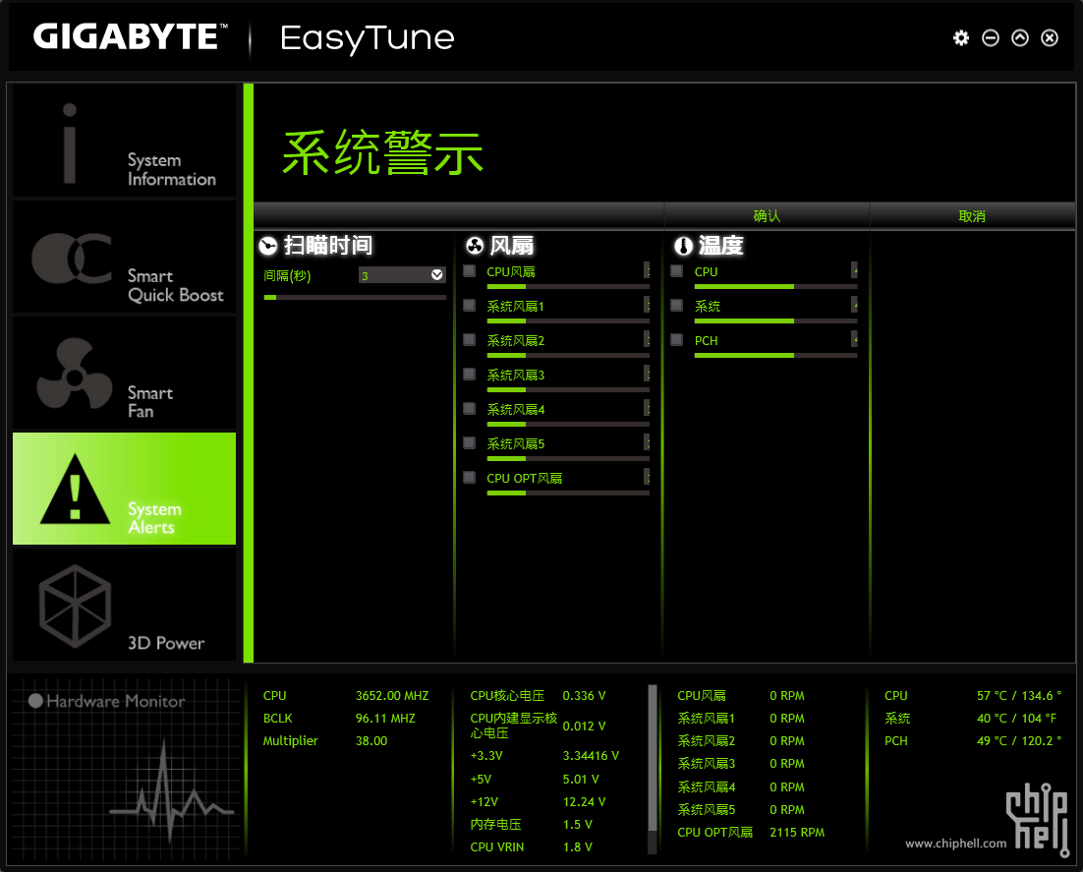Enable the PCH temperature alert checkbox
Viewport: 1083px width, 872px height.
click(x=677, y=339)
